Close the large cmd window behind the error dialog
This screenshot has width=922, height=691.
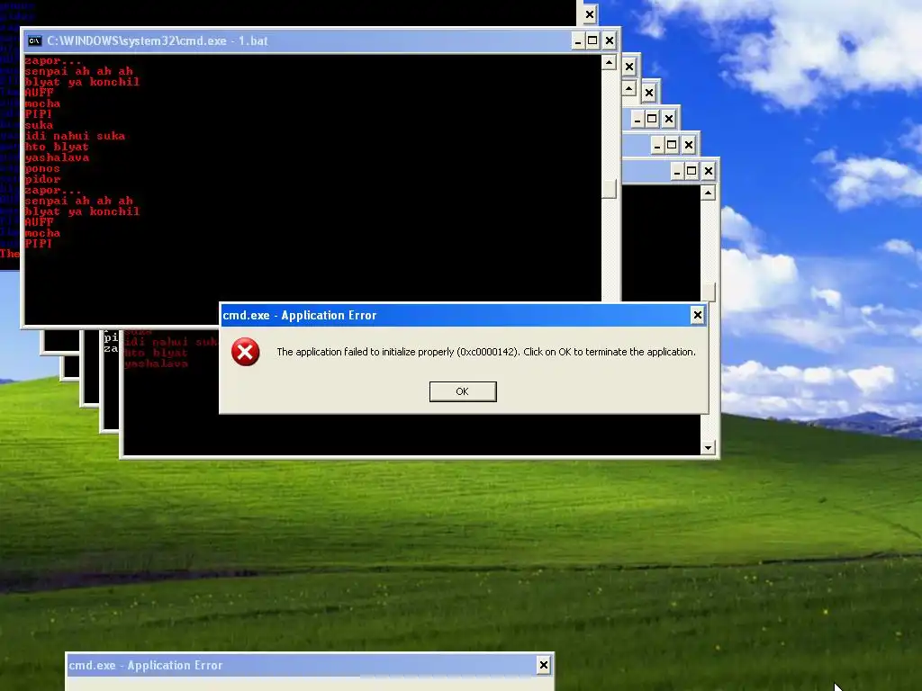click(x=708, y=171)
